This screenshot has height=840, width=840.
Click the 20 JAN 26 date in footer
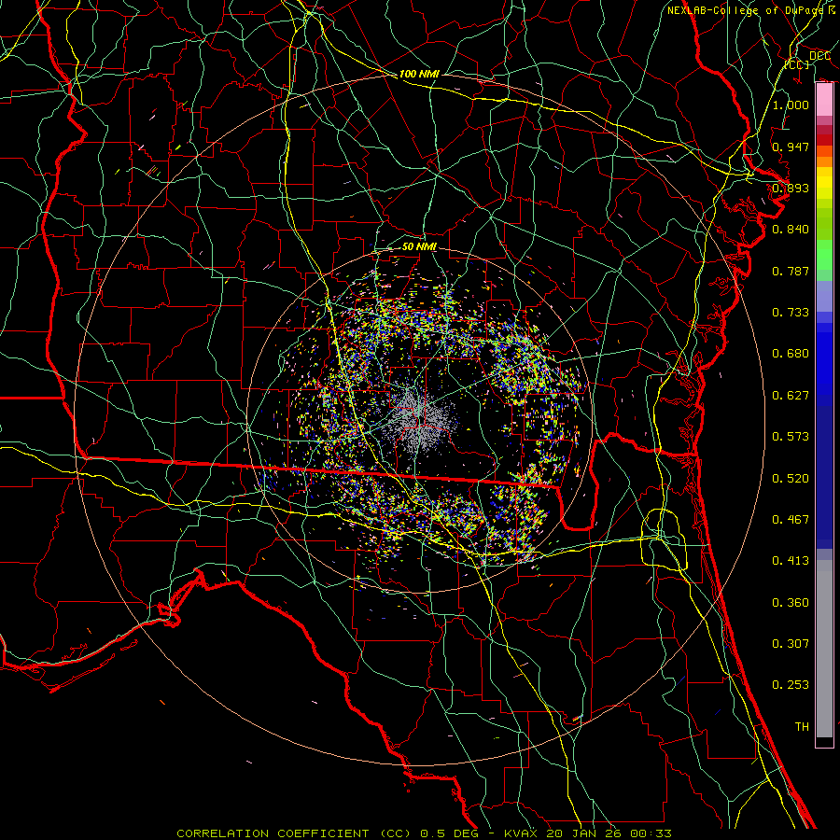pos(583,833)
